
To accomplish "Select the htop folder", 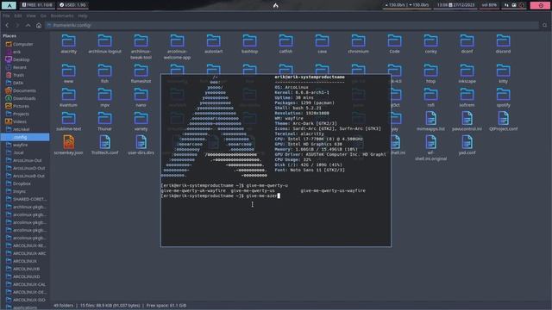I will click(x=431, y=74).
